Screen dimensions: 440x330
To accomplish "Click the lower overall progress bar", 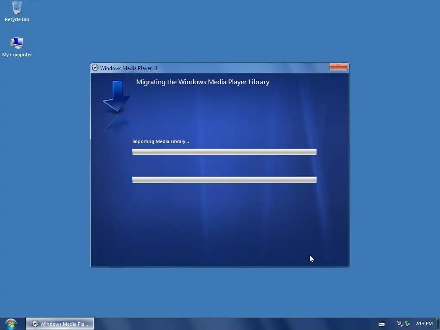I will click(224, 180).
